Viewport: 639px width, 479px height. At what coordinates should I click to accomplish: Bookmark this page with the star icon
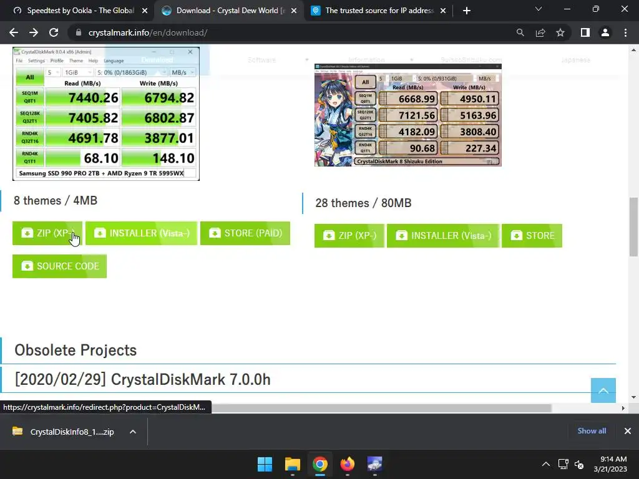click(x=560, y=32)
